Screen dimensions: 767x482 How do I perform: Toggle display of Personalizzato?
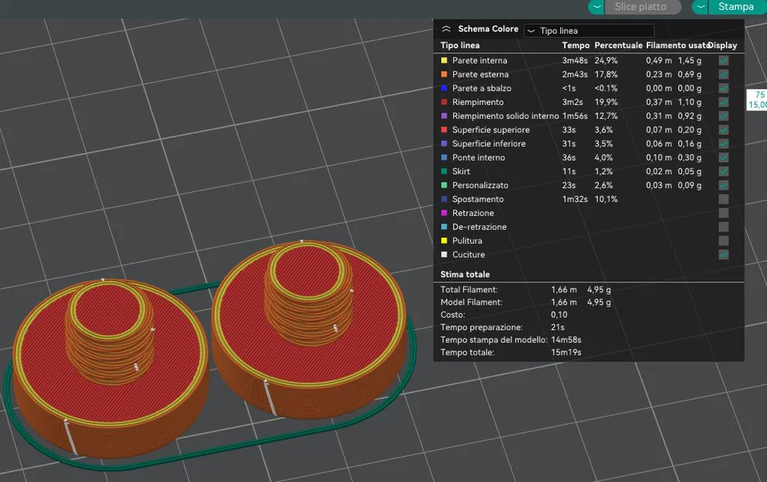pos(724,185)
